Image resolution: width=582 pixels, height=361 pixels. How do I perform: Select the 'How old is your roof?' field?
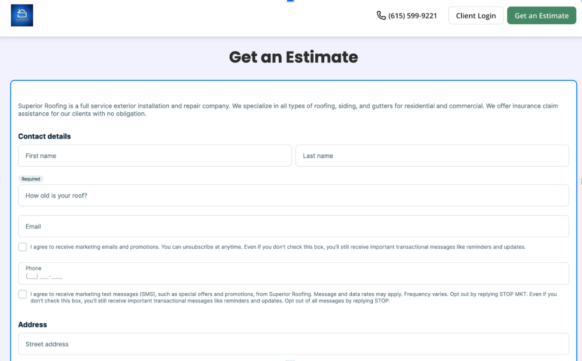293,195
